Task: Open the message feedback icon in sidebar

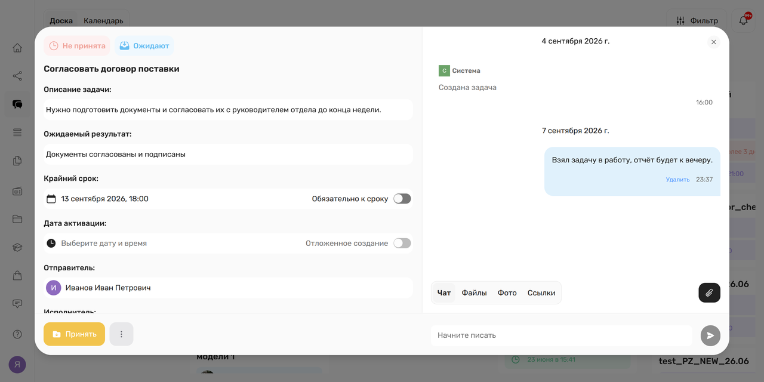Action: click(x=17, y=303)
